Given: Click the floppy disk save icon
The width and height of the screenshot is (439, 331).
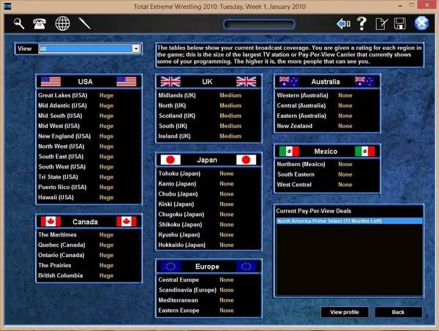Looking at the screenshot, I should pos(399,24).
